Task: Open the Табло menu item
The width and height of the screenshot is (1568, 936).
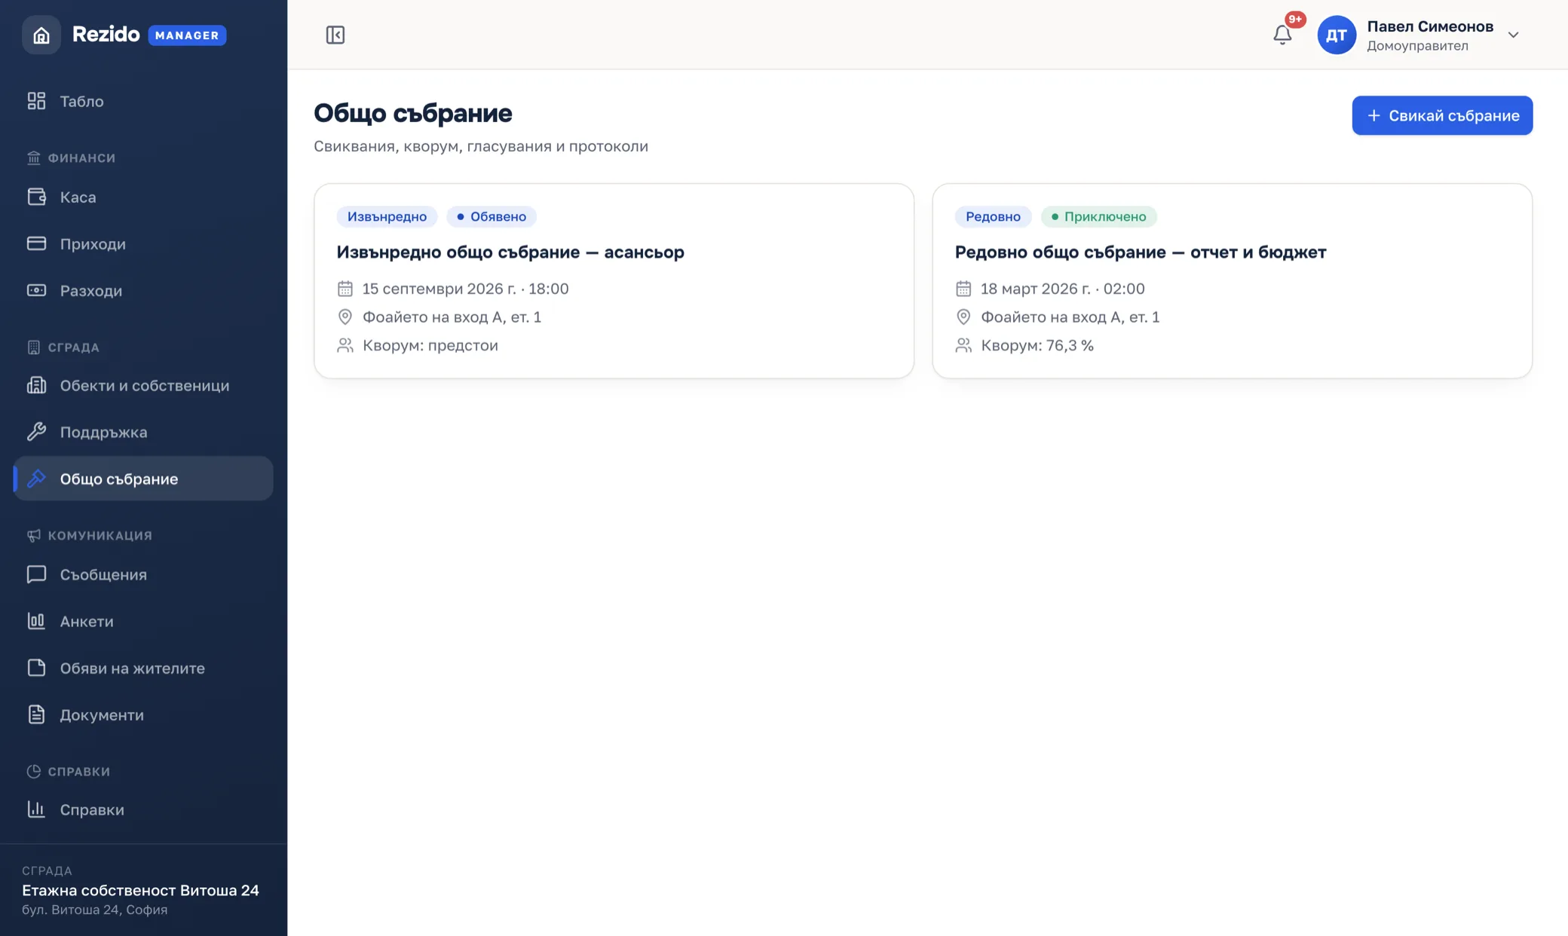Action: [143, 101]
